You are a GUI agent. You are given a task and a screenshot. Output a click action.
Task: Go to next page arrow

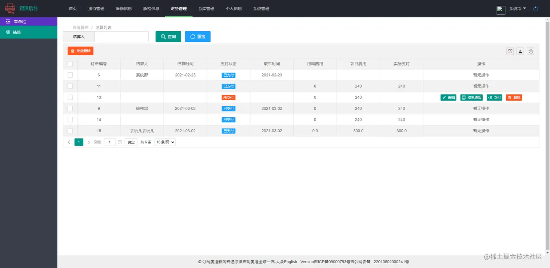pos(88,142)
